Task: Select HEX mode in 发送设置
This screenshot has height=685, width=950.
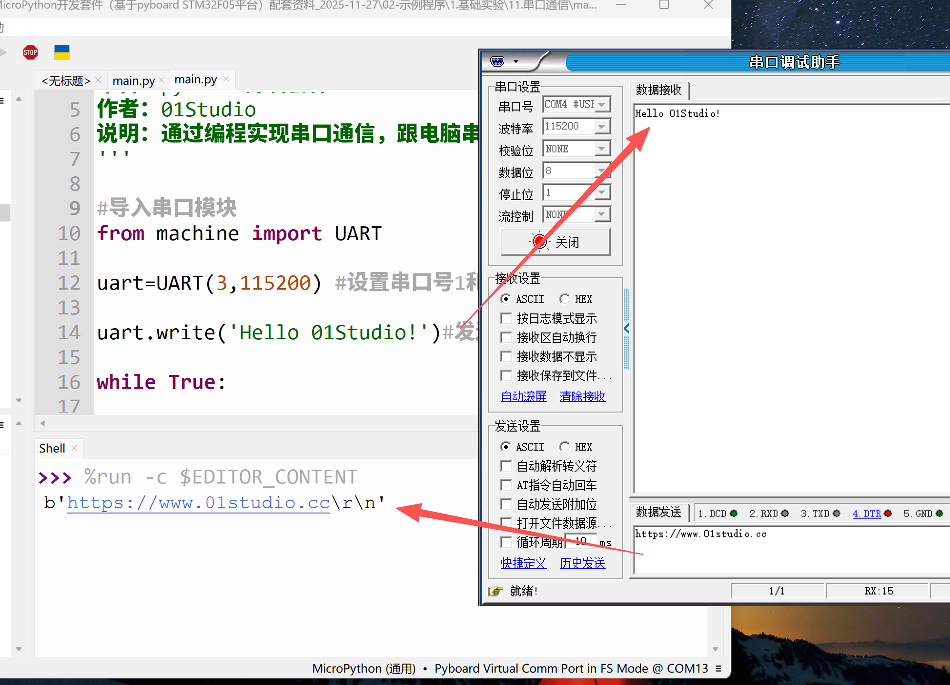Action: tap(565, 446)
